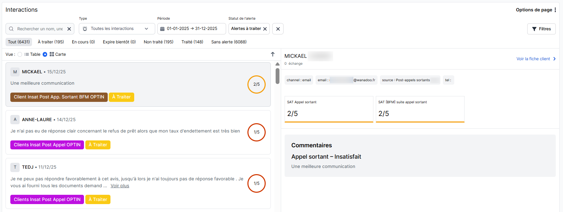Select the Carte view radio button

45,54
